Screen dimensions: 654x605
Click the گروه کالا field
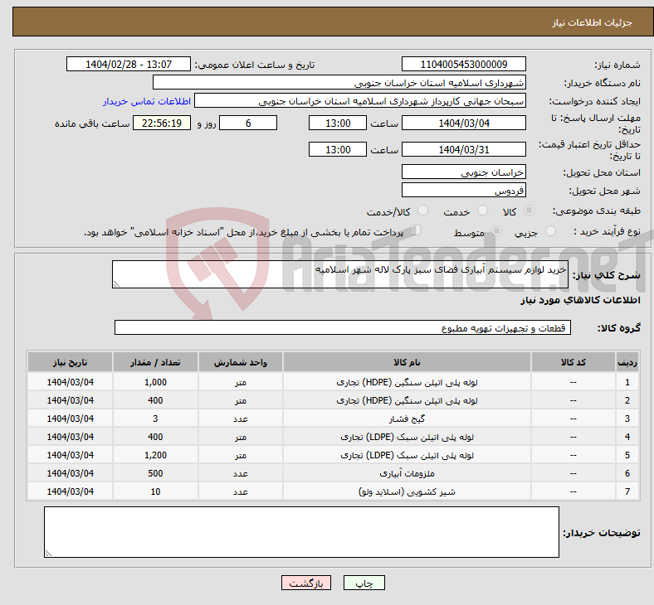tap(343, 327)
